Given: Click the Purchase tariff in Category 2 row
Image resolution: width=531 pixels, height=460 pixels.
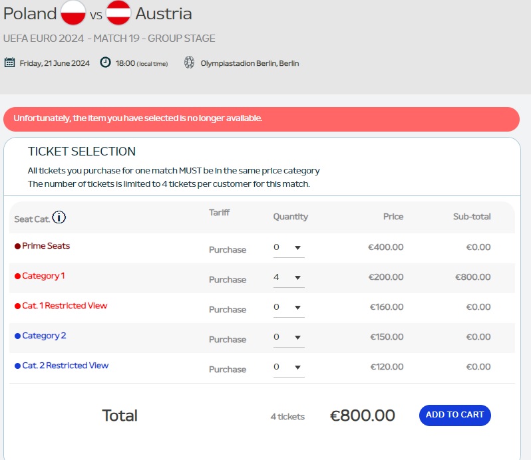Looking at the screenshot, I should (x=228, y=340).
